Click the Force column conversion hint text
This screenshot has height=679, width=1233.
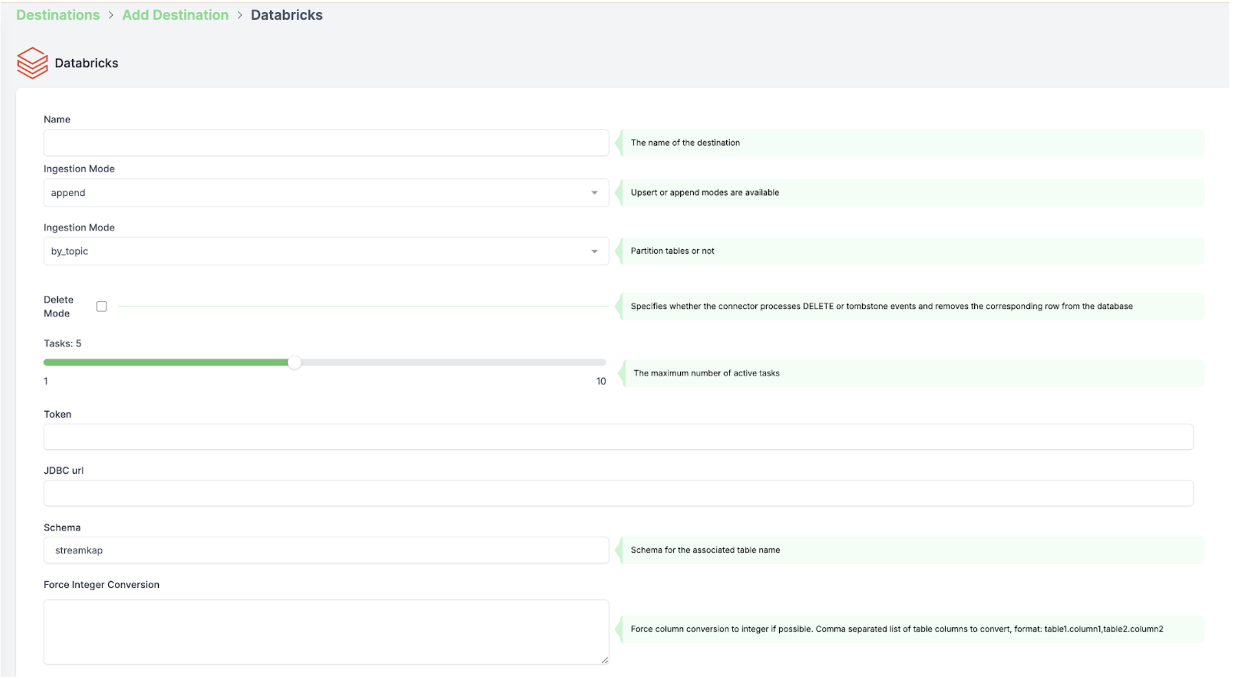pos(897,629)
